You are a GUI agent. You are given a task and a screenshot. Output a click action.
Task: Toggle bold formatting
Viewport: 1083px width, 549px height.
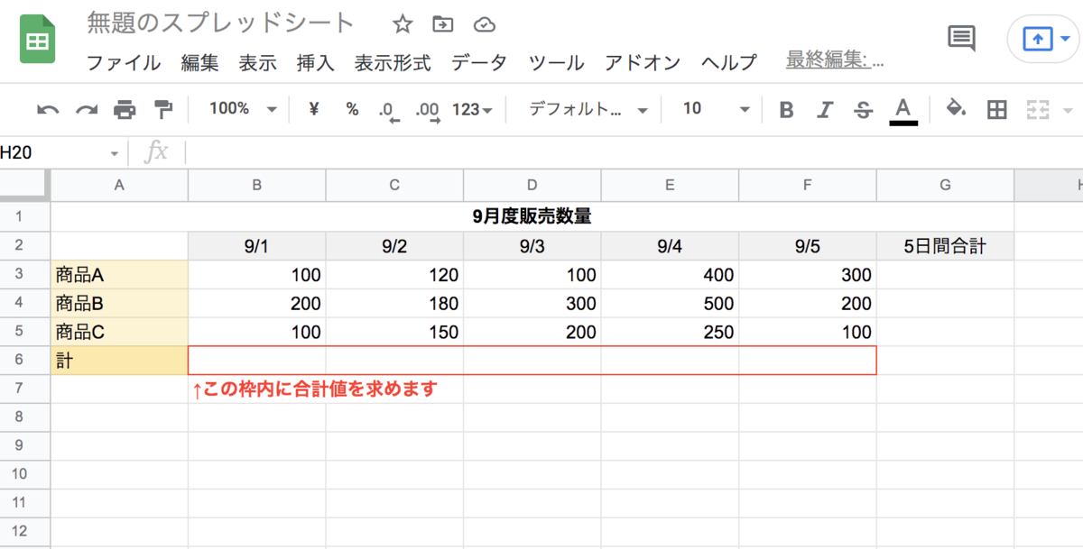pyautogui.click(x=785, y=109)
